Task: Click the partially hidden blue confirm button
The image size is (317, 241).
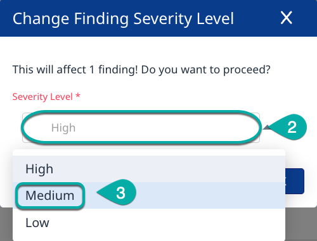Action: pos(295,181)
